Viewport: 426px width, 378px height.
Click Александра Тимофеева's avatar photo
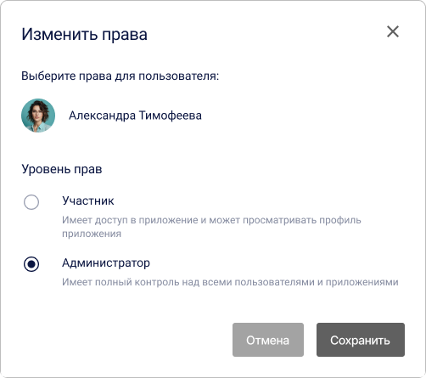[38, 116]
